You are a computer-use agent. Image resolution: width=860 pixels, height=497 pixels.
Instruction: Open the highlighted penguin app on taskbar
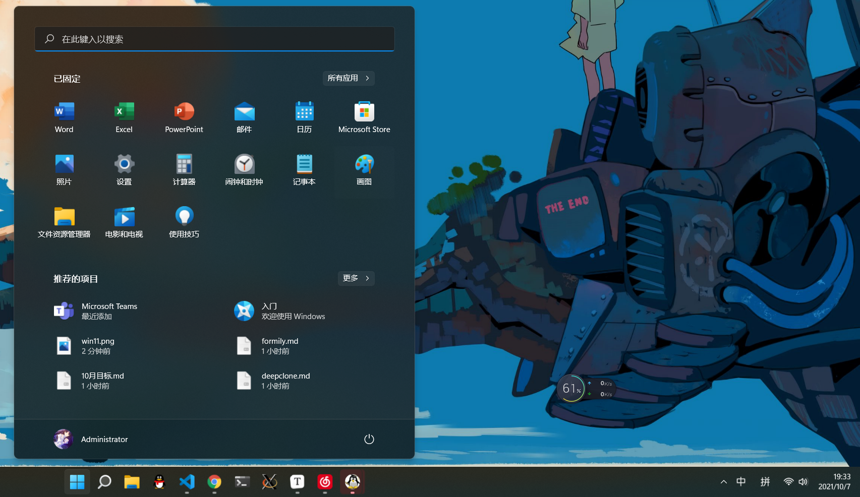[352, 482]
